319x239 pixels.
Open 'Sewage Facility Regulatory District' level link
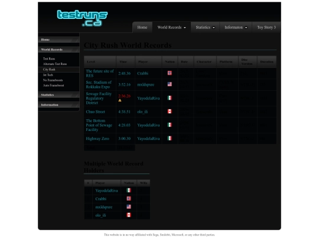[99, 99]
